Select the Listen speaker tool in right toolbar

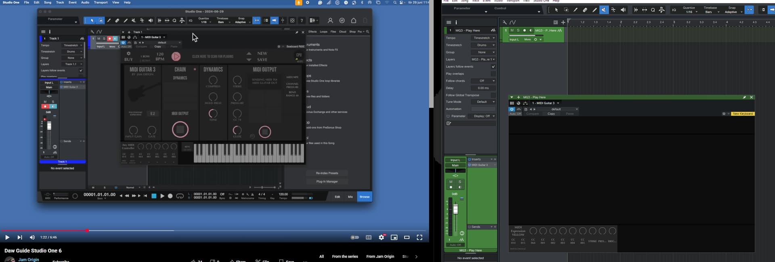point(623,10)
